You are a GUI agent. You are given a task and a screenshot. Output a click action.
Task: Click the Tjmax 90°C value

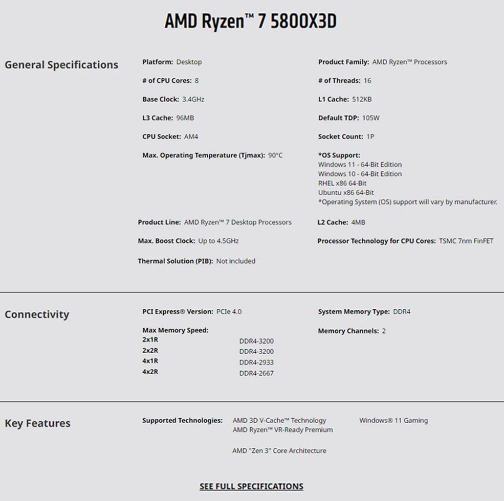[275, 155]
